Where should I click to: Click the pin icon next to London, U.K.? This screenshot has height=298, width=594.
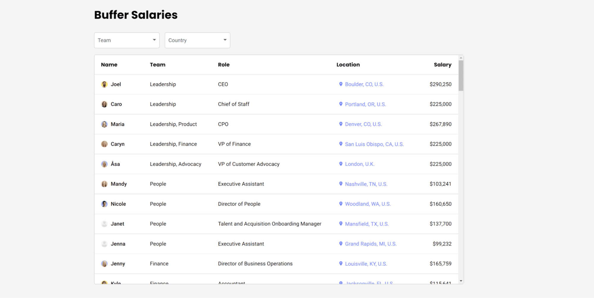pos(341,164)
